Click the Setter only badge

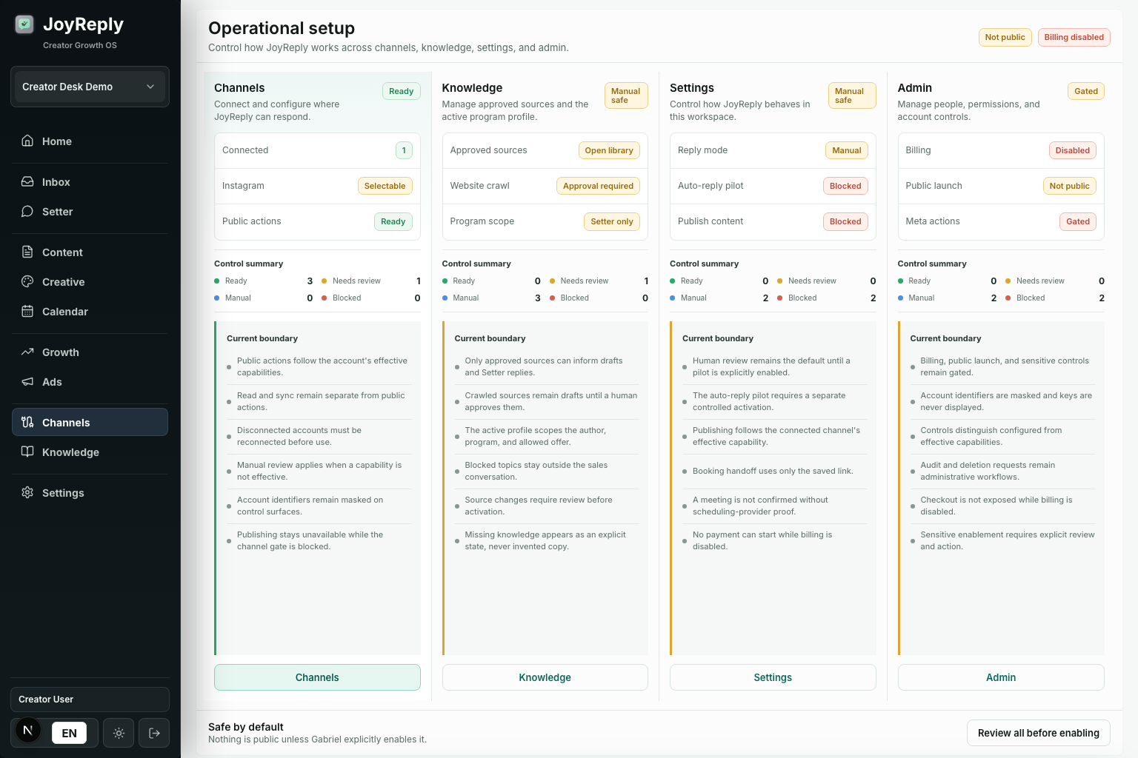pos(612,221)
